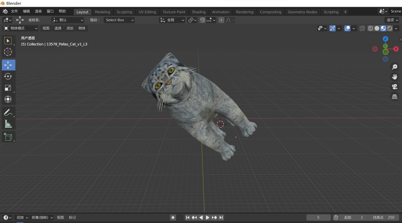Image resolution: width=402 pixels, height=223 pixels.
Task: Open the Select Box drag dropdown
Action: point(119,20)
